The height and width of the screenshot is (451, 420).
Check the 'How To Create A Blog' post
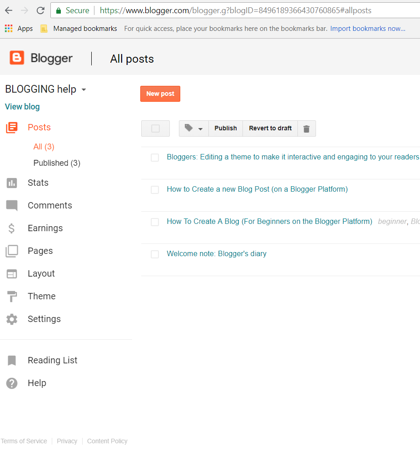(x=155, y=222)
